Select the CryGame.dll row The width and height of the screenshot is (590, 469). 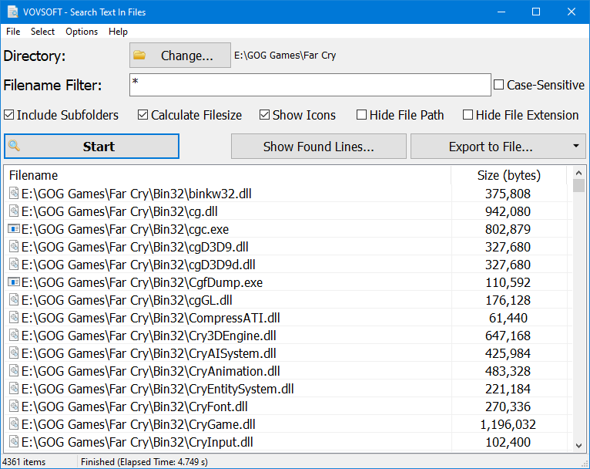[288, 423]
